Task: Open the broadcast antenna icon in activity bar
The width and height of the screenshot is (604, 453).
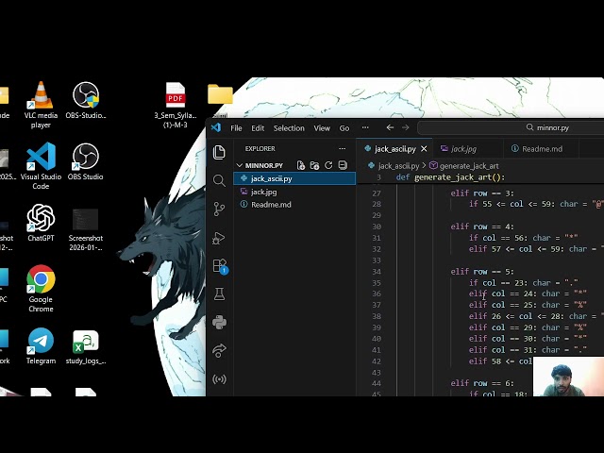Action: 219,379
